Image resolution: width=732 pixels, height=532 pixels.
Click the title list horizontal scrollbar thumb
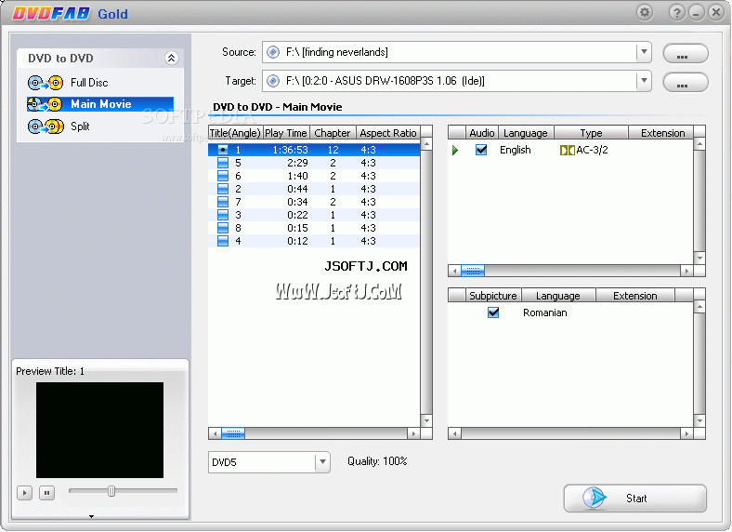tap(233, 433)
